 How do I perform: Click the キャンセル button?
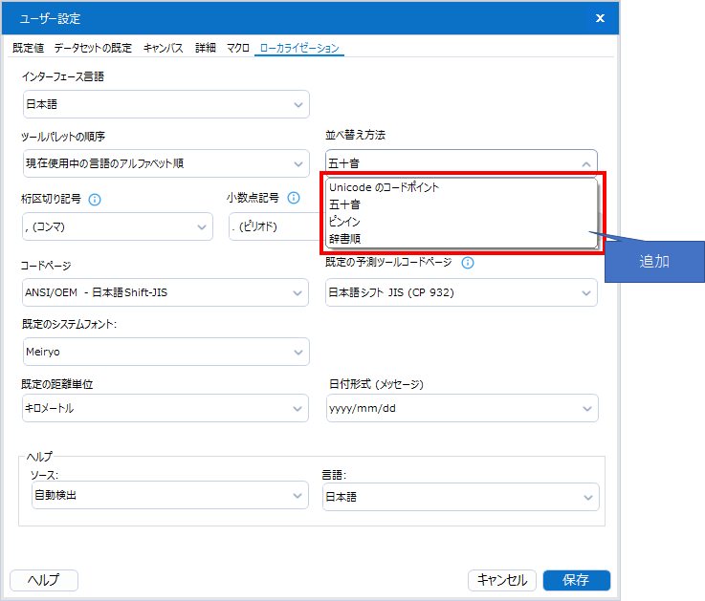502,580
